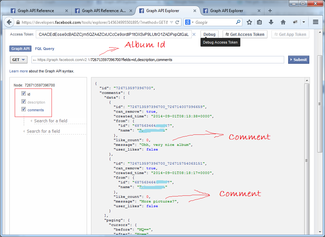Close the active Graph API Explorer tab

tap(195, 11)
